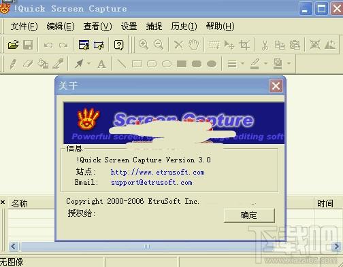343x267 pixels.
Task: Select the filled ellipse tool
Action: click(212, 64)
